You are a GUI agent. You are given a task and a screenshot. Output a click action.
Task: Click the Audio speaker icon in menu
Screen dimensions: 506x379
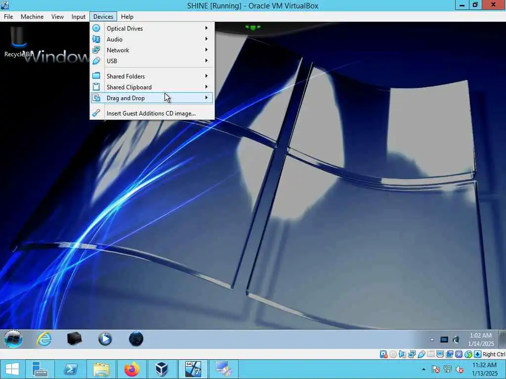coord(96,39)
